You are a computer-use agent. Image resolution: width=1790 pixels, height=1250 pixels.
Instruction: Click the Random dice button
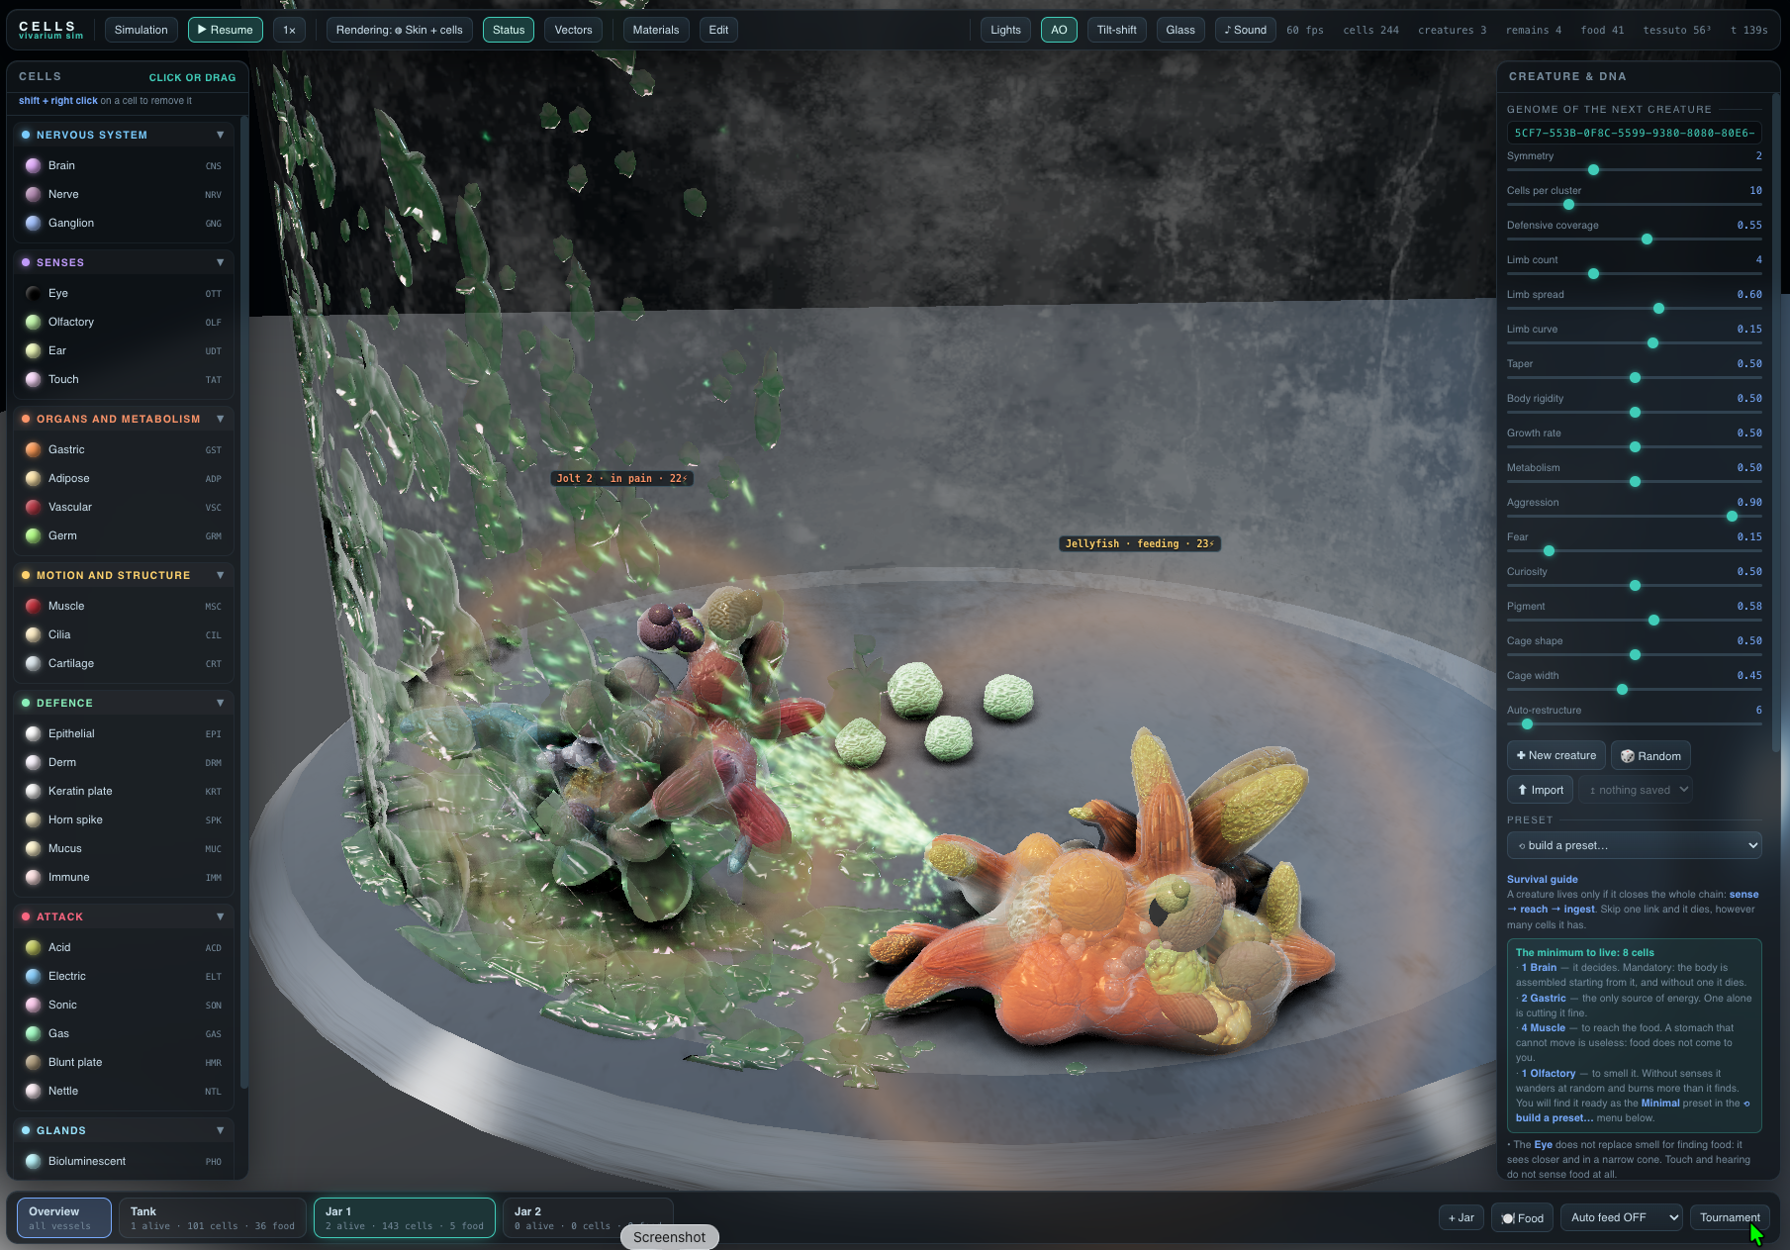coord(1650,756)
